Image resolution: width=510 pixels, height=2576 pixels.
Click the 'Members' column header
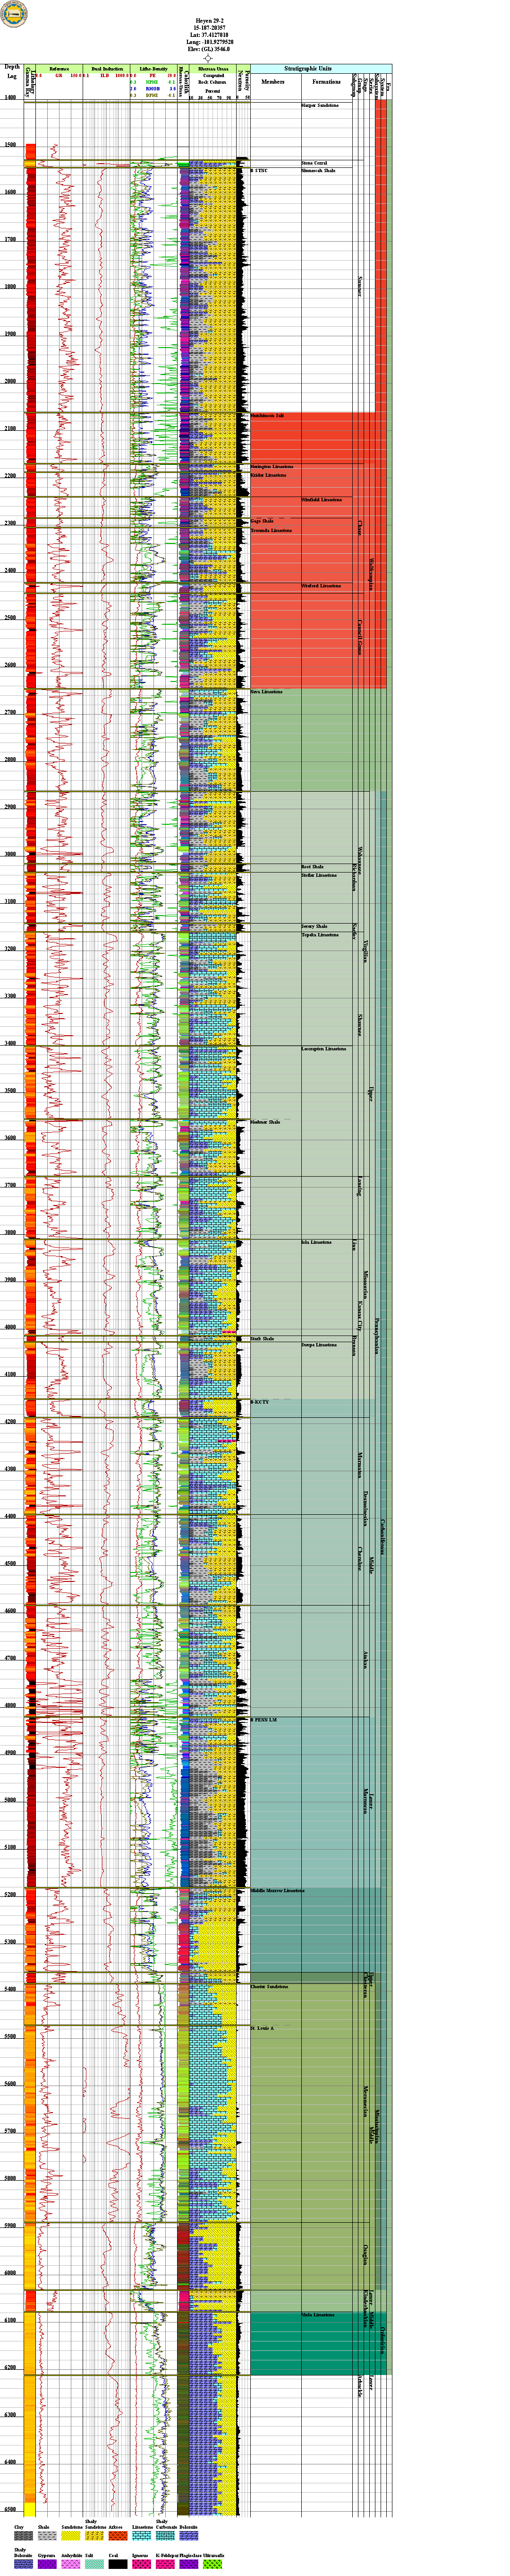click(x=272, y=82)
